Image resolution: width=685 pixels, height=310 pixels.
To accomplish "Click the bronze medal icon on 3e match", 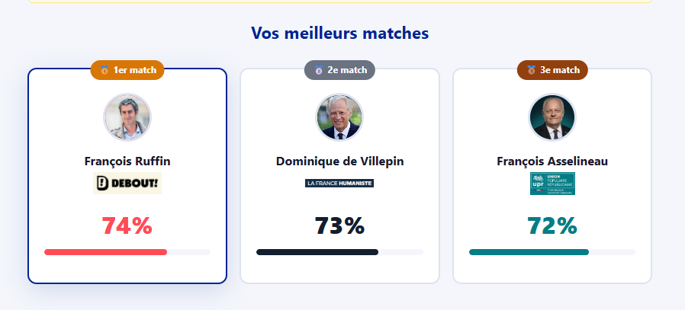I will tap(532, 70).
